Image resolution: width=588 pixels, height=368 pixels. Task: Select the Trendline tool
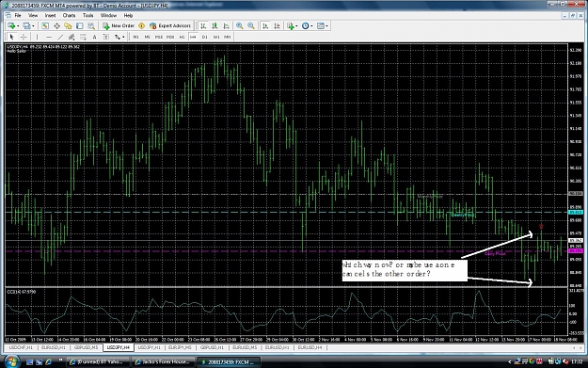pos(60,37)
